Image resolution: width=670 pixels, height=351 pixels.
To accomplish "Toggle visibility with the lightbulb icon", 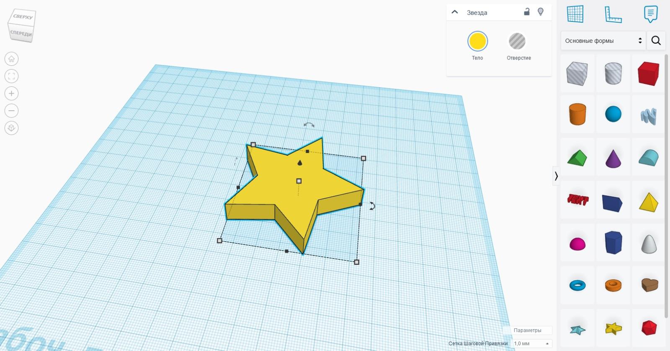I will 541,12.
